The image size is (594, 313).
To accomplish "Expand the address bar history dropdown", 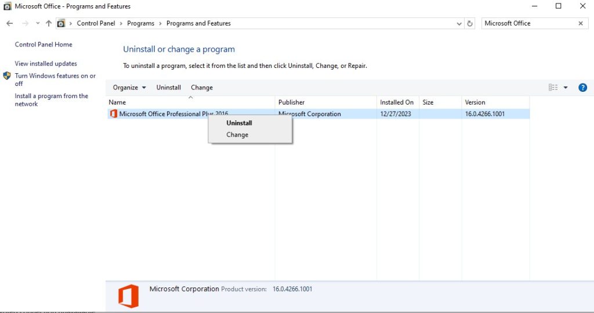I will 459,24.
